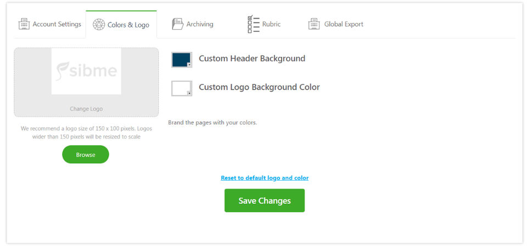Open the Account Settings tab

(50, 24)
